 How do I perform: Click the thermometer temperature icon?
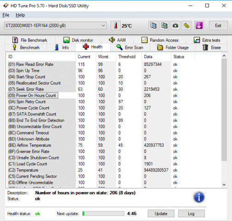[116, 26]
